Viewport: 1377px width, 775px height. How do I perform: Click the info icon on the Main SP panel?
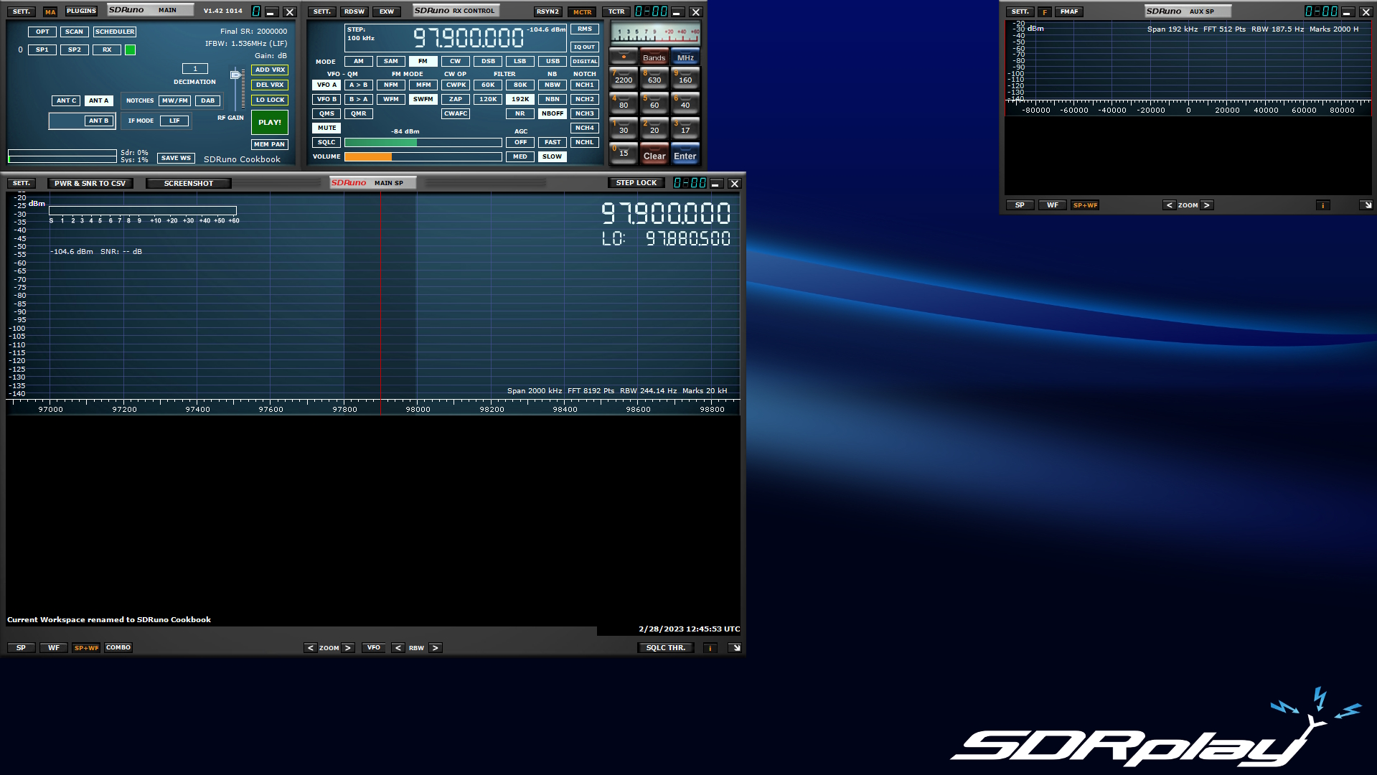pyautogui.click(x=709, y=647)
